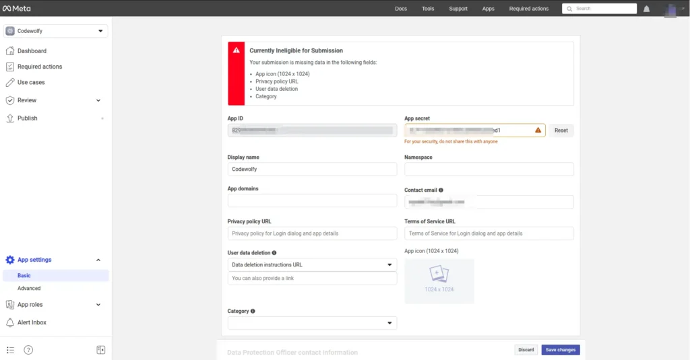Click the App secret warning triangle icon
The image size is (690, 360).
click(538, 130)
